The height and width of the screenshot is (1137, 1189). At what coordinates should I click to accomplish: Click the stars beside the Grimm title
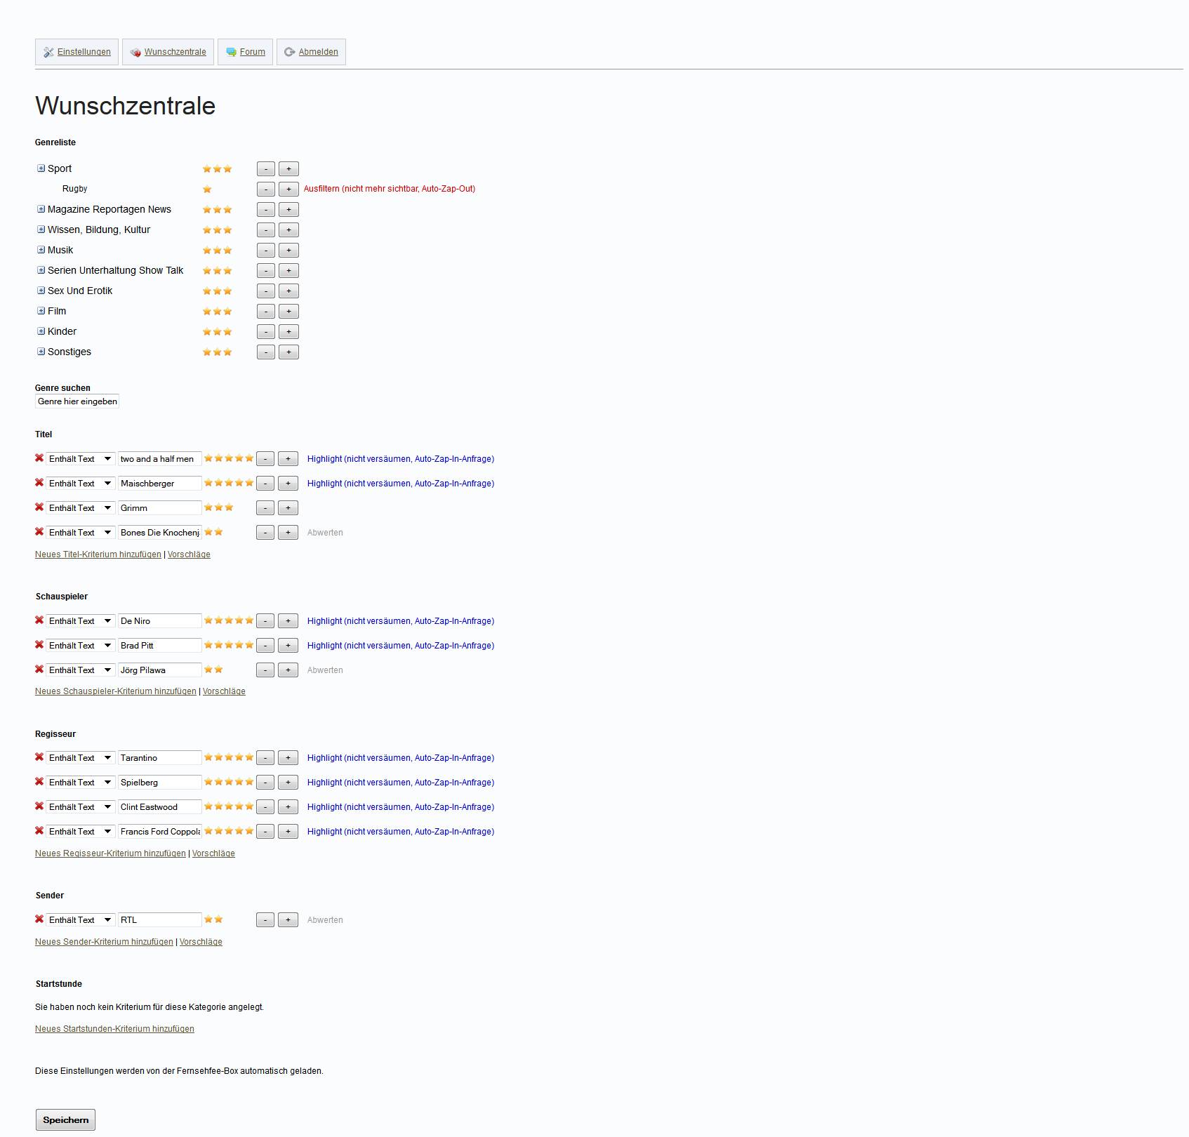click(x=218, y=507)
